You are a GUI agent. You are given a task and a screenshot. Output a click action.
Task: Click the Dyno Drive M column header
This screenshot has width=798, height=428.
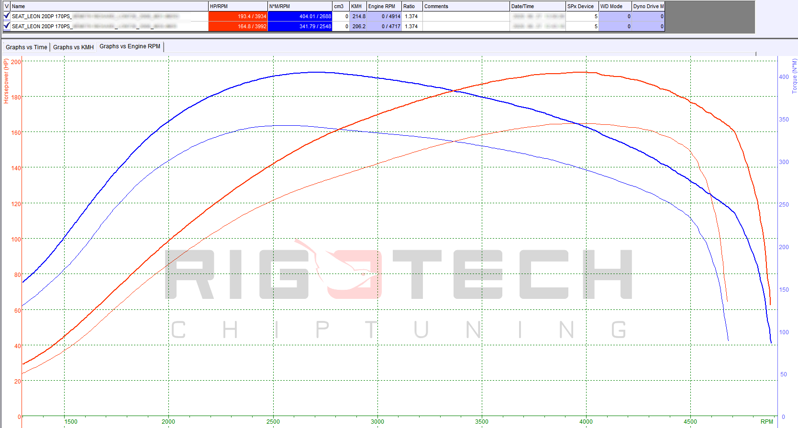tap(648, 6)
